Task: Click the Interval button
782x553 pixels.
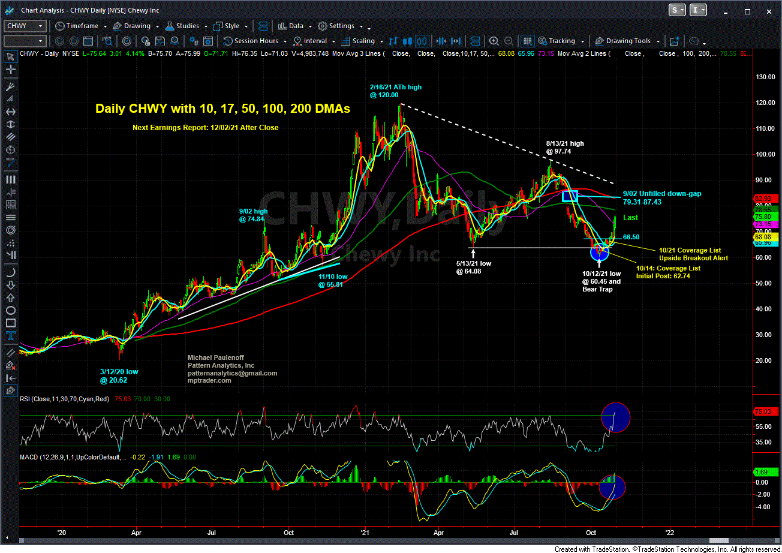Action: coord(310,41)
